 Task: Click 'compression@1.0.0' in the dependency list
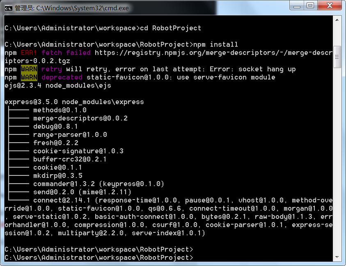[109, 225]
